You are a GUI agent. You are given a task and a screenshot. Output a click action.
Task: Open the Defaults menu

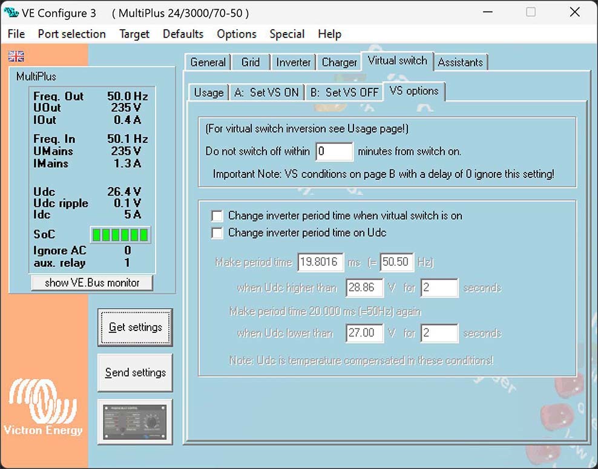click(183, 34)
